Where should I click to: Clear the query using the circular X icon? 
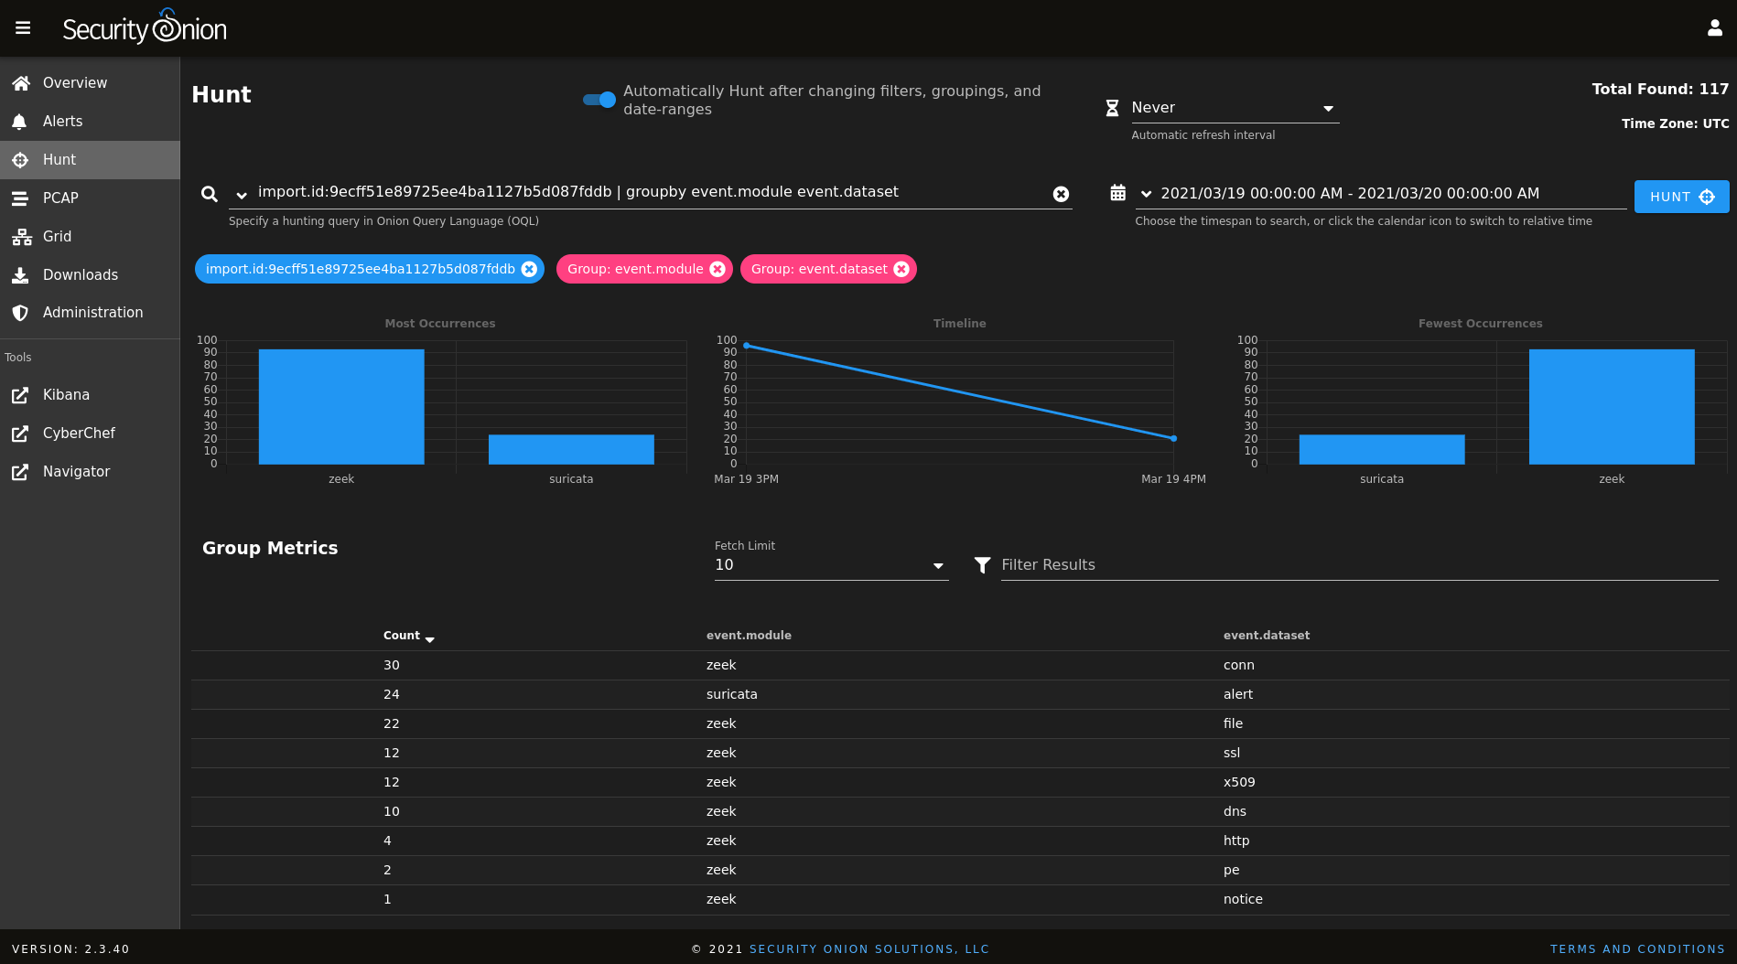pyautogui.click(x=1061, y=193)
